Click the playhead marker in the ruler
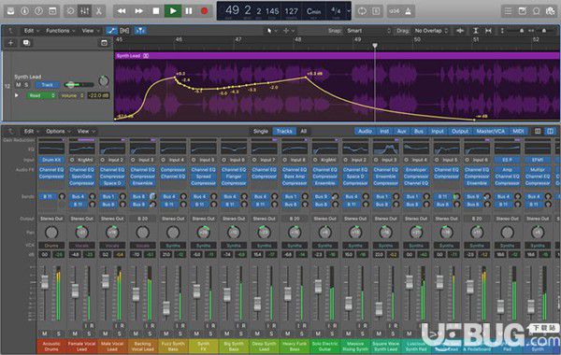The height and width of the screenshot is (355, 561). coord(375,46)
